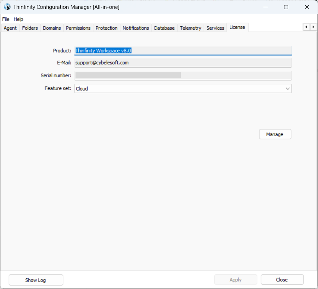
Task: Maximize the Configuration Manager window
Action: pyautogui.click(x=286, y=7)
